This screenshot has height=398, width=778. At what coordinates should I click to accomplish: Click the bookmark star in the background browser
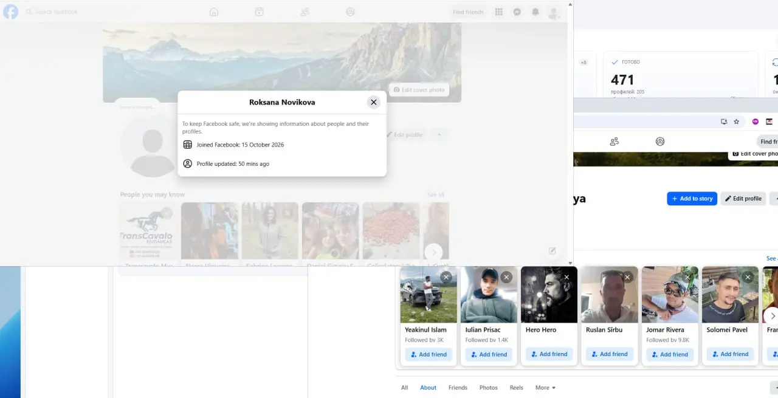[x=736, y=122]
